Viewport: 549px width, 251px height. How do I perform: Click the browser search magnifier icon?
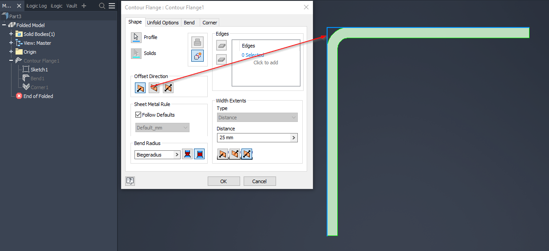point(102,6)
